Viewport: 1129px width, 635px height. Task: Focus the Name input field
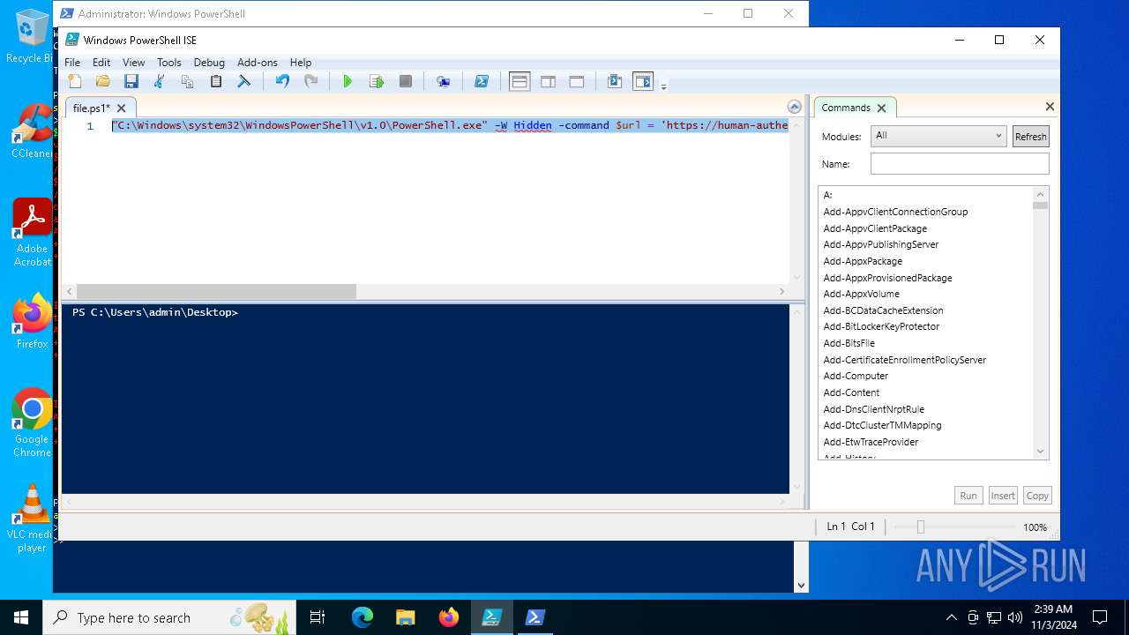tap(960, 164)
